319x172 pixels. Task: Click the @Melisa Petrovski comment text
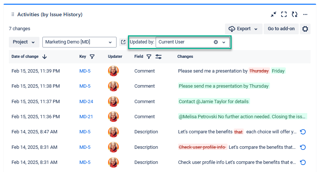tap(242, 117)
